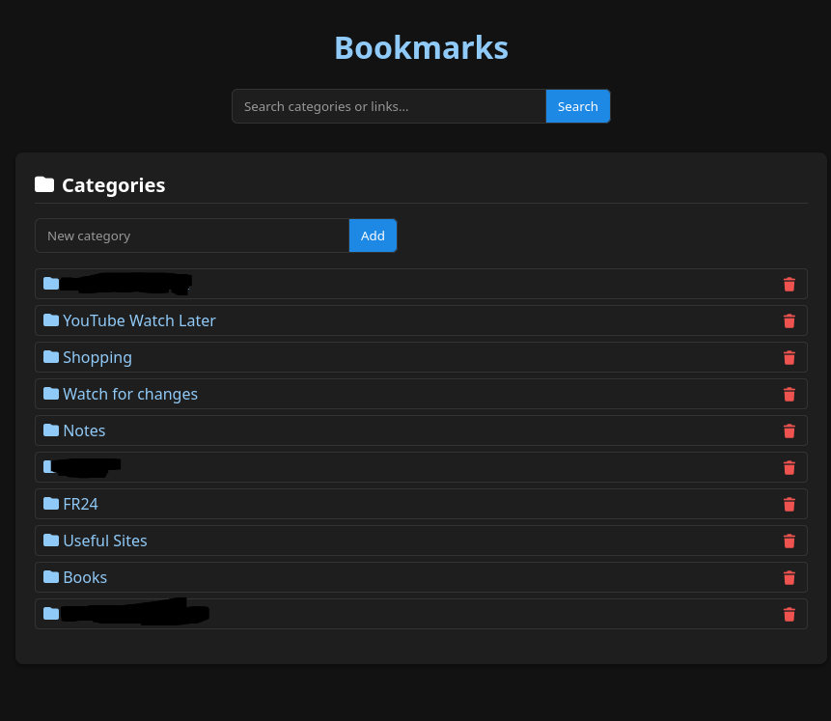Click the folder icon next to Books

tap(51, 577)
